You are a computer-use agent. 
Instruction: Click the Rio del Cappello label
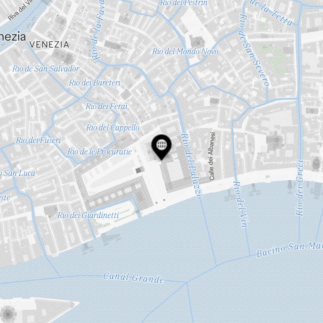click(113, 128)
